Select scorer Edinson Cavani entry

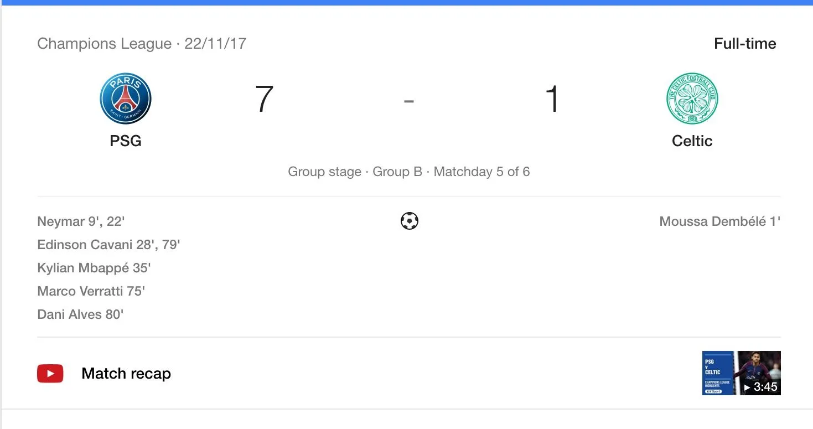point(108,245)
